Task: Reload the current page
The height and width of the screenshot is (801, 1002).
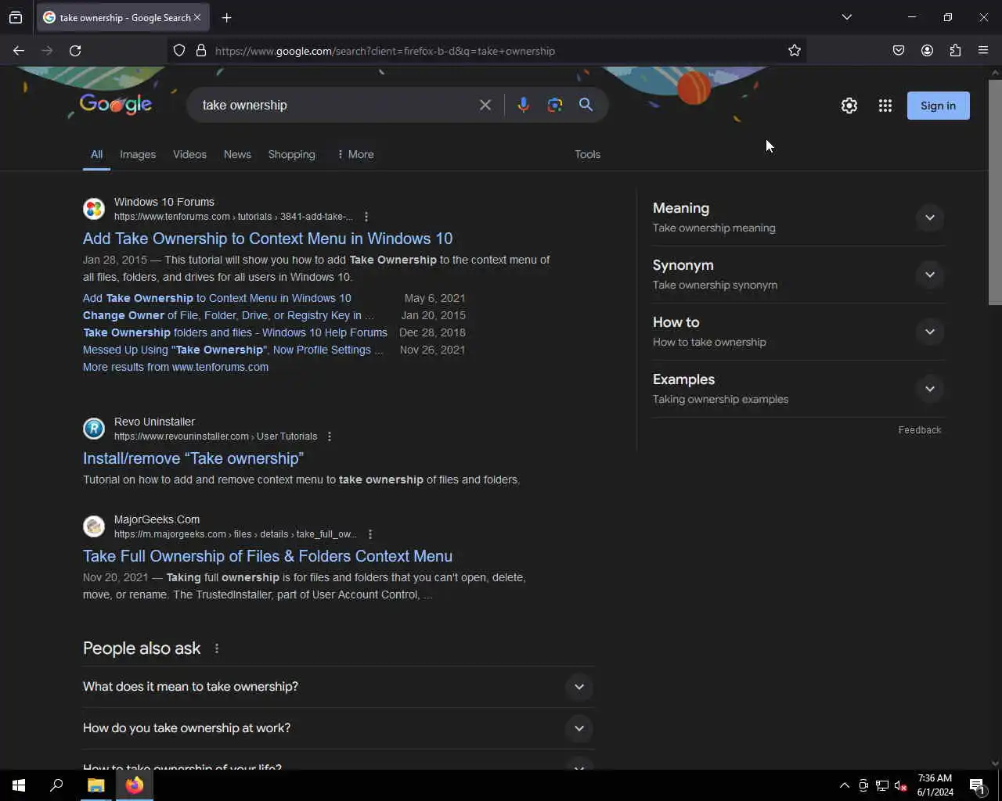Action: [x=75, y=51]
